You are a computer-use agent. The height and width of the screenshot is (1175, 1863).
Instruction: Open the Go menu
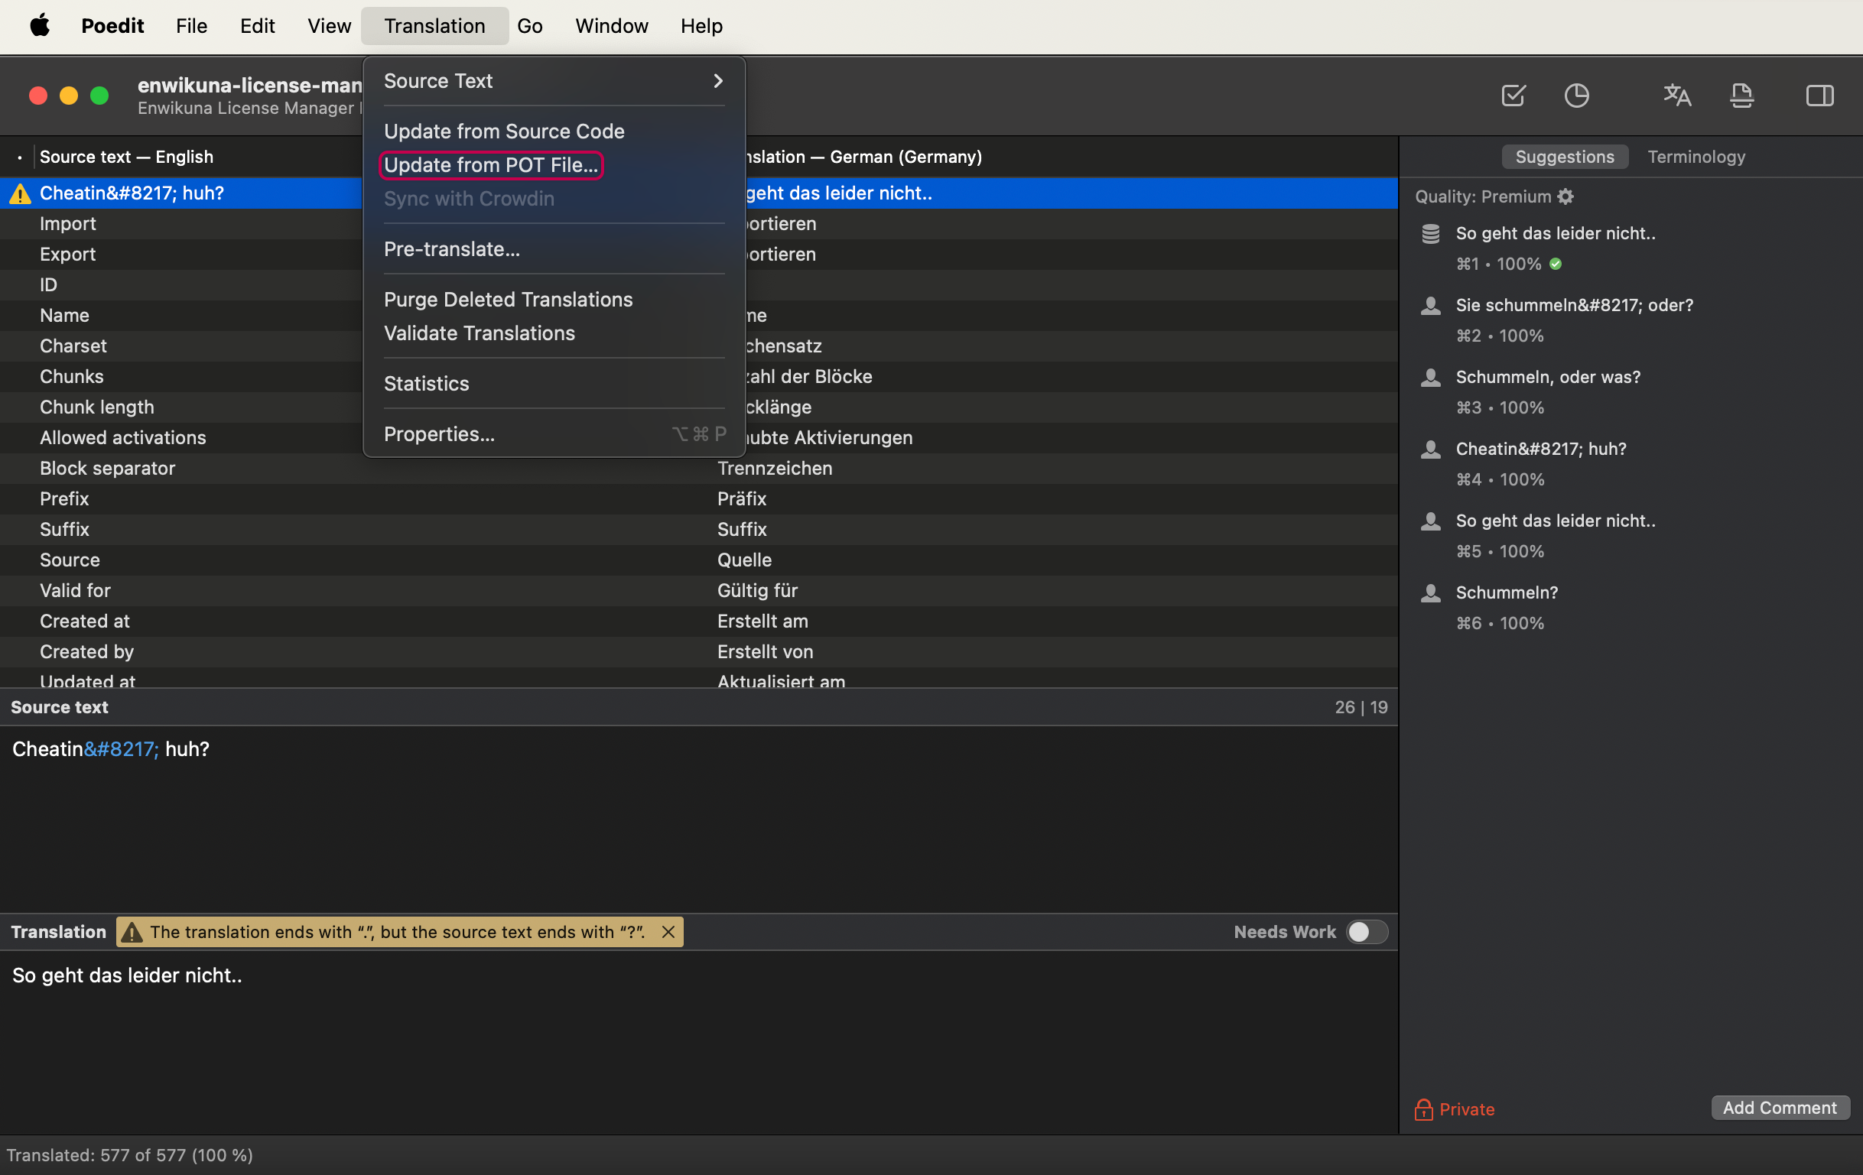tap(529, 25)
